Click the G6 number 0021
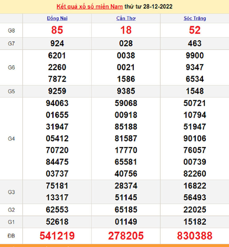The height and width of the screenshot is (247, 229). click(126, 67)
